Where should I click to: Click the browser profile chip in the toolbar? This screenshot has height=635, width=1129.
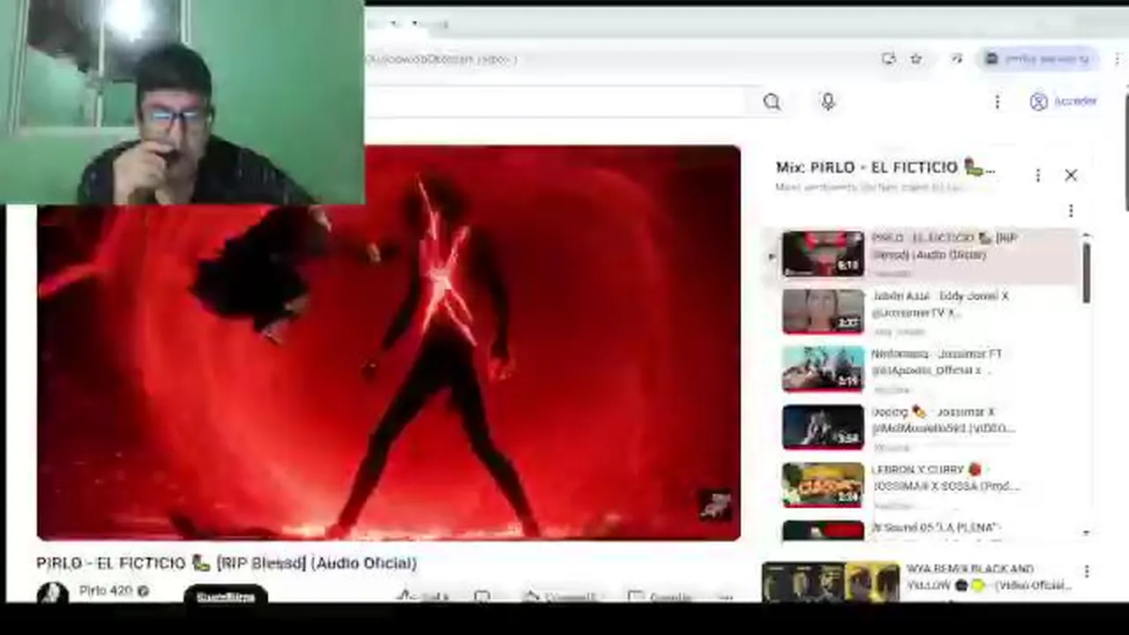point(1037,59)
